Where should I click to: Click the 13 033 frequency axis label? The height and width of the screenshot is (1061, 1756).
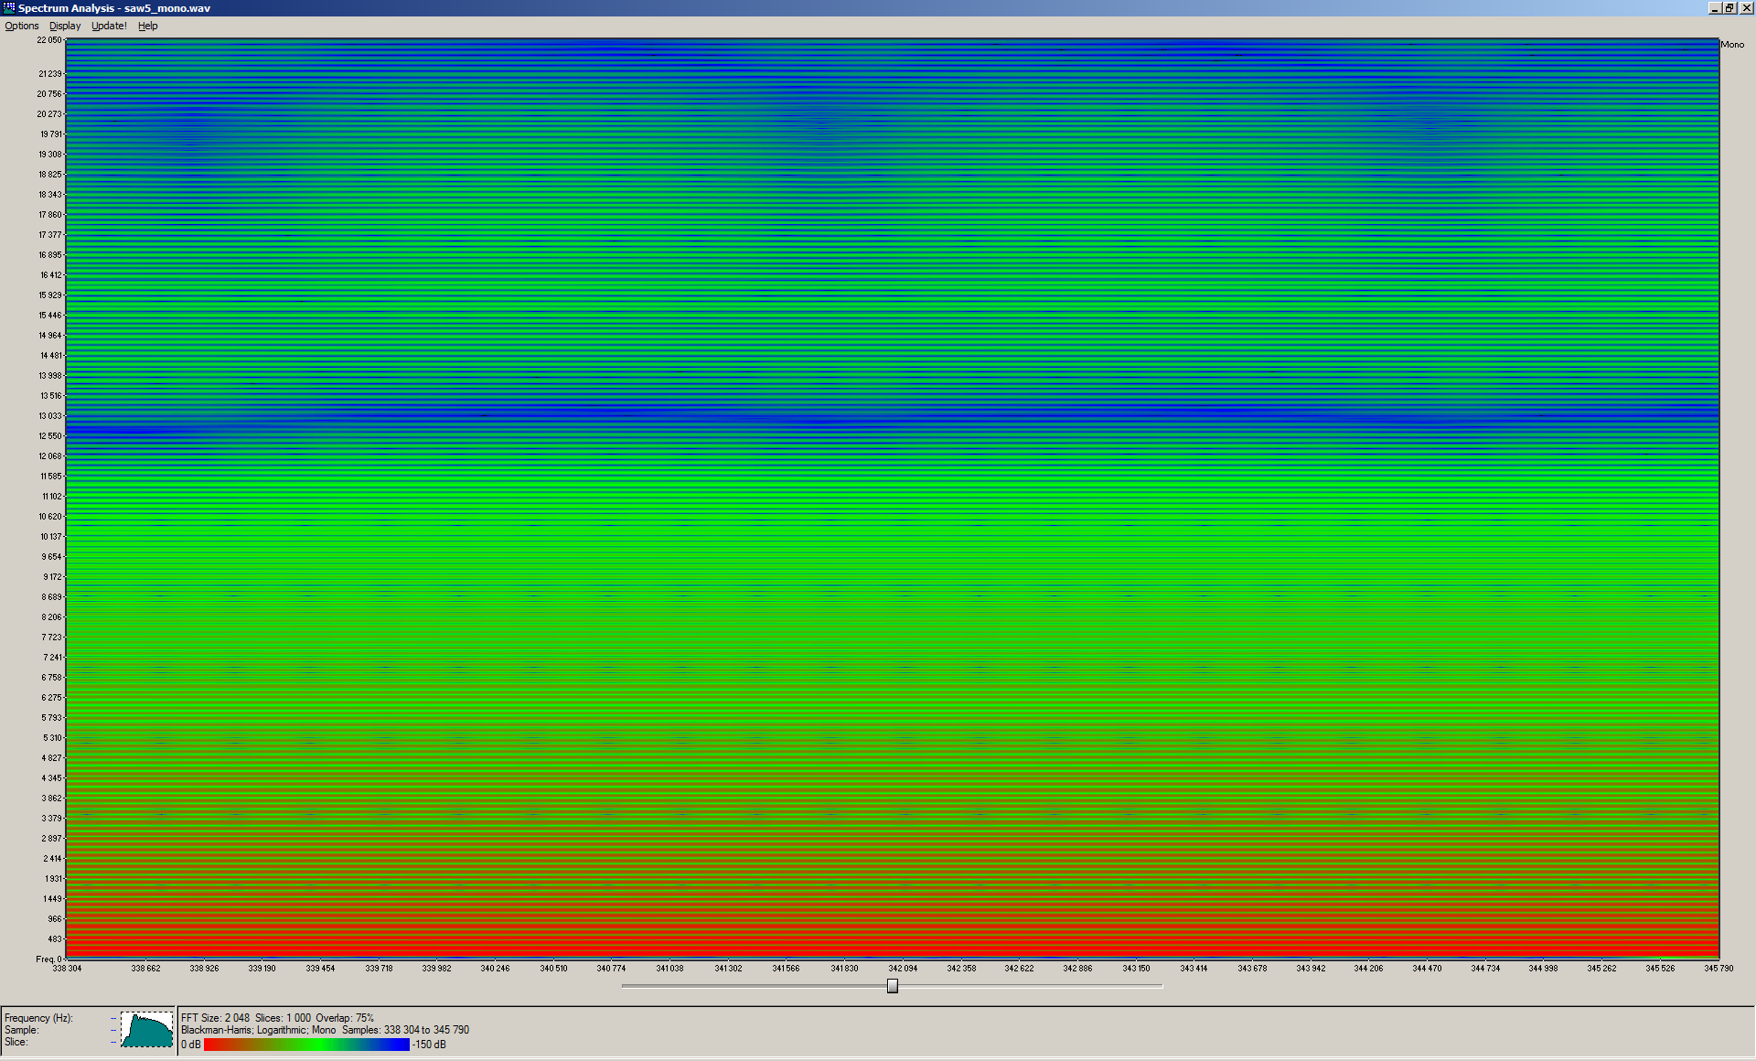click(x=50, y=416)
